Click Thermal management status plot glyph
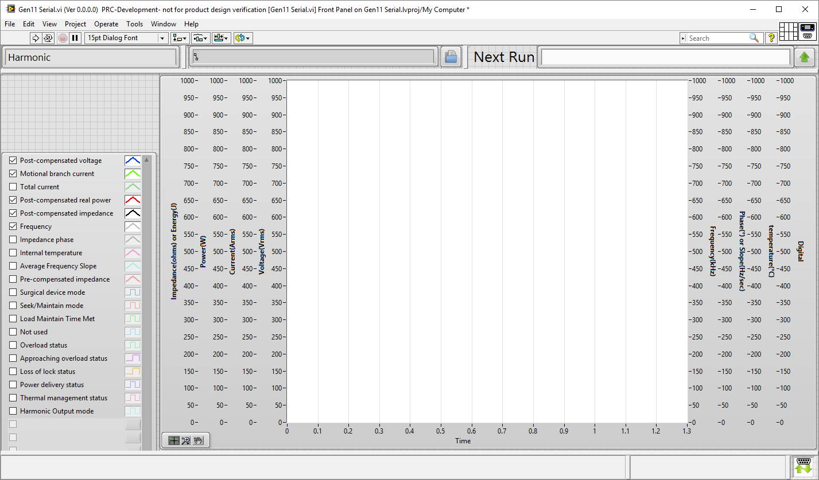Viewport: 819px width, 480px height. coord(133,398)
